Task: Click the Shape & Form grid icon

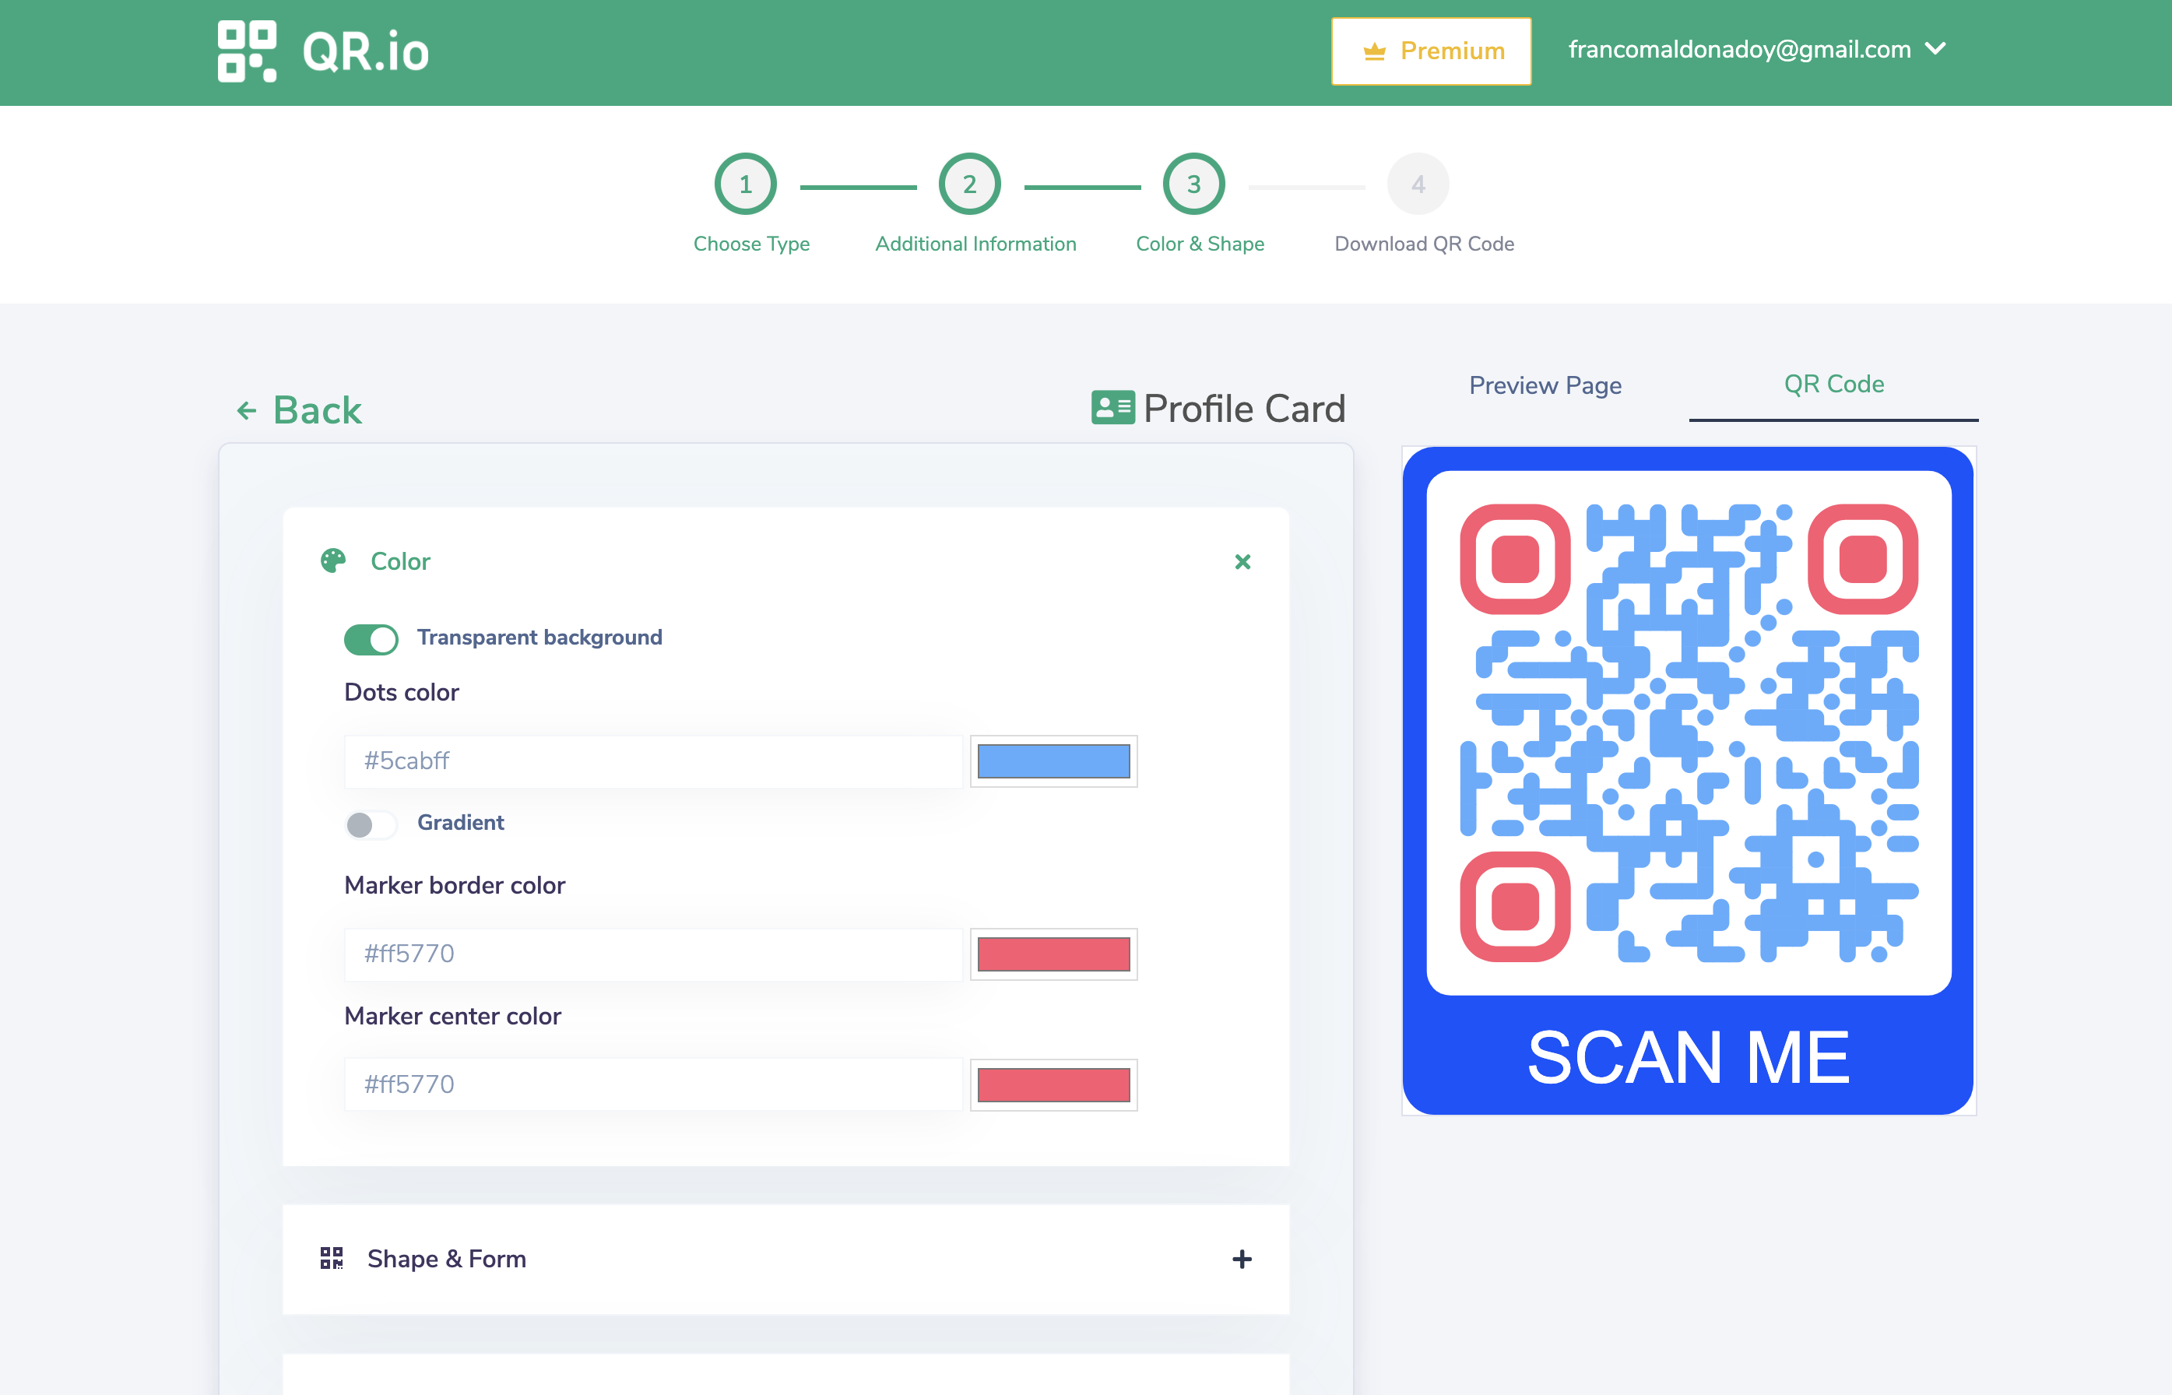Action: [x=332, y=1258]
